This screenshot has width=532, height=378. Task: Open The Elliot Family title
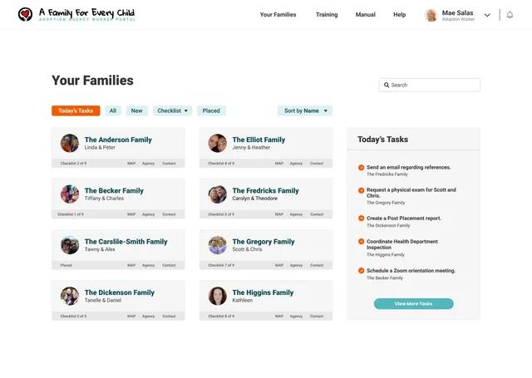[x=259, y=140]
